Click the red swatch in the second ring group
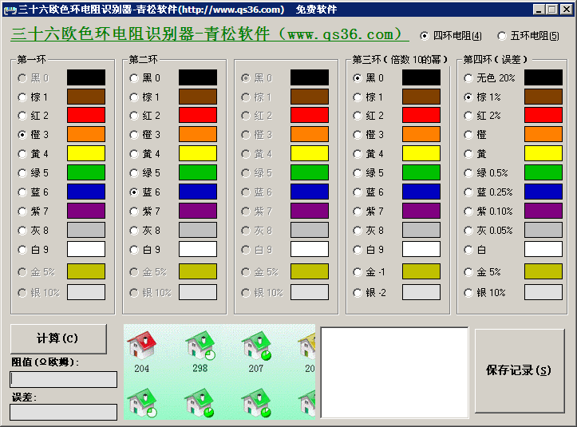This screenshot has height=427, width=577. pyautogui.click(x=198, y=115)
